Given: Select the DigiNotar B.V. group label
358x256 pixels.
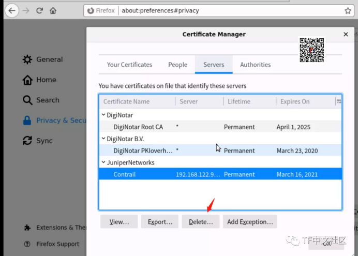Looking at the screenshot, I should tap(125, 139).
